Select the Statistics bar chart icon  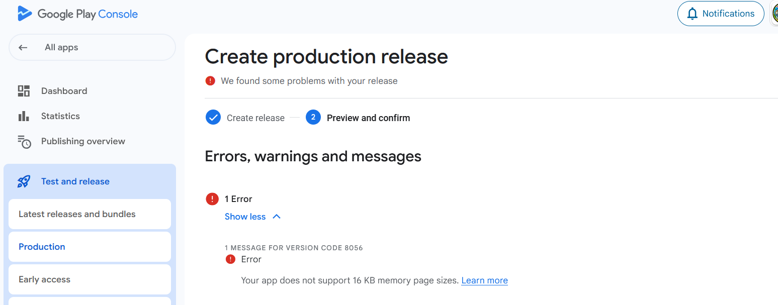(x=24, y=116)
